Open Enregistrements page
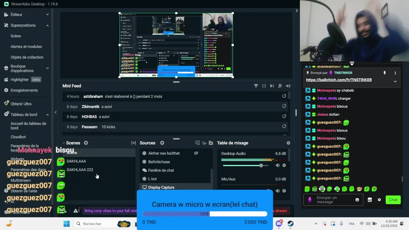 coord(24,90)
